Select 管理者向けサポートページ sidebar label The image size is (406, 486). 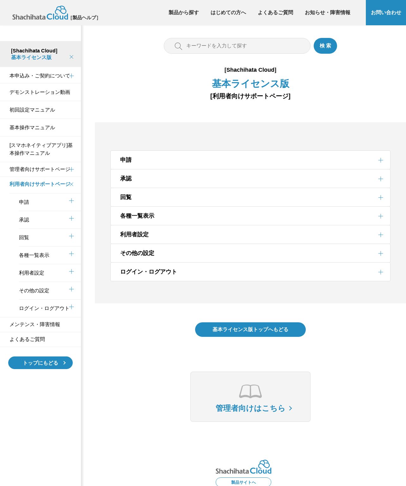click(x=40, y=169)
